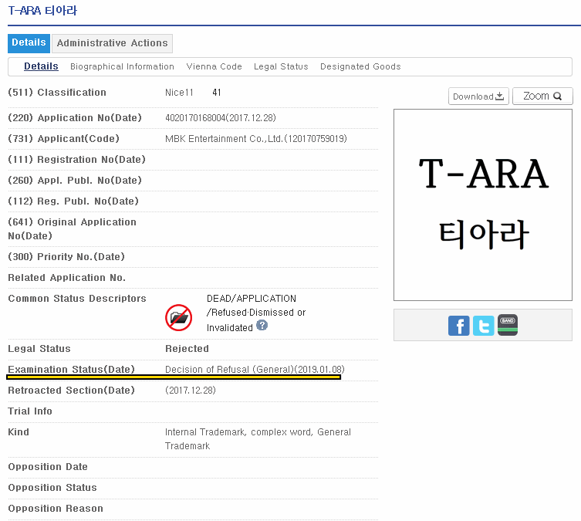
Task: Select the blue Details main tab
Action: tap(29, 43)
